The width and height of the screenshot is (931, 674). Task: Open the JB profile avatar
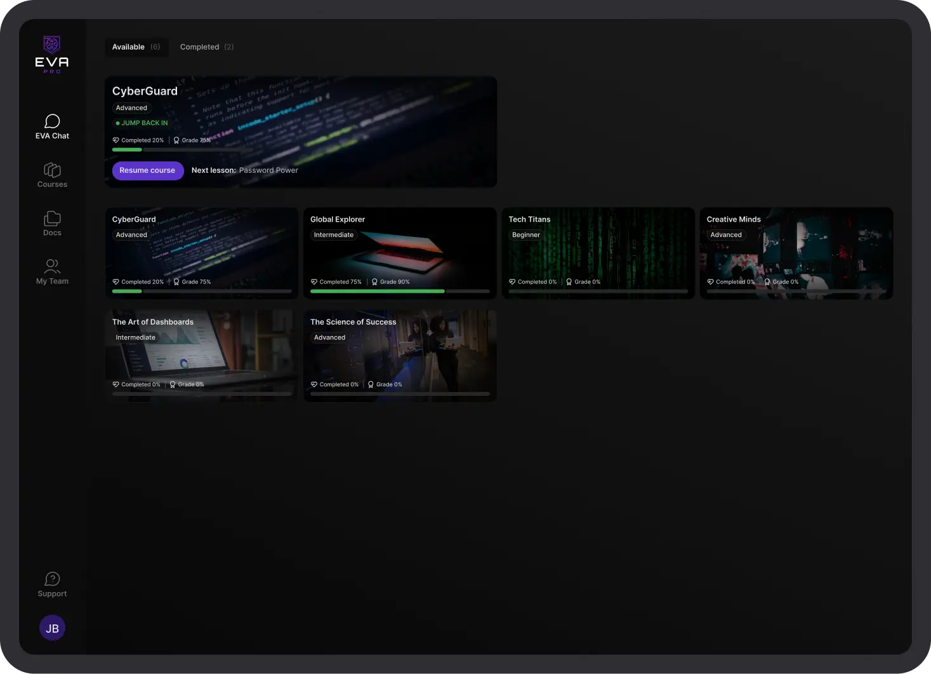52,628
